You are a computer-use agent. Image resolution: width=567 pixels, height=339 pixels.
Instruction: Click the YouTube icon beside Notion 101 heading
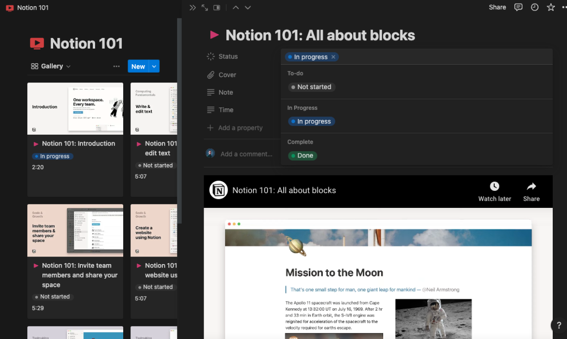tap(37, 43)
